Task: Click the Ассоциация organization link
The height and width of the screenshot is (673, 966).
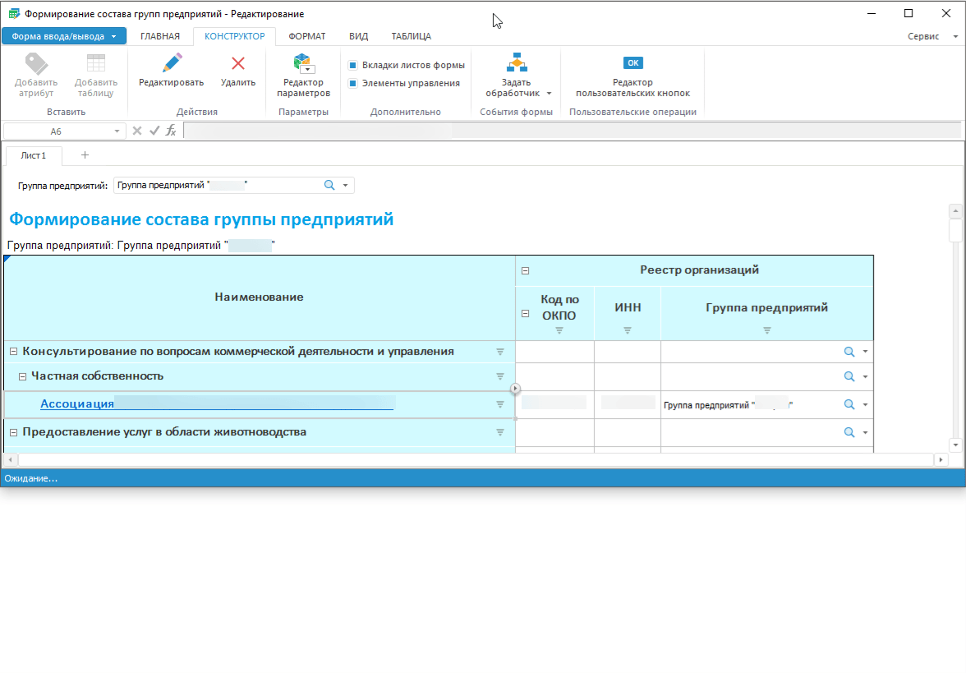Action: pyautogui.click(x=77, y=403)
